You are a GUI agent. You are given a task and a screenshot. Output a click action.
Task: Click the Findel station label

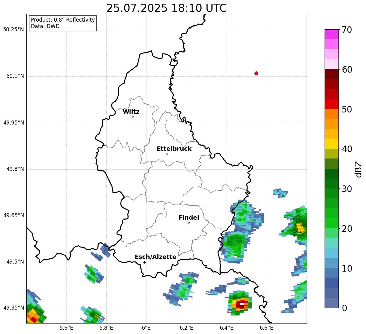[x=189, y=218]
